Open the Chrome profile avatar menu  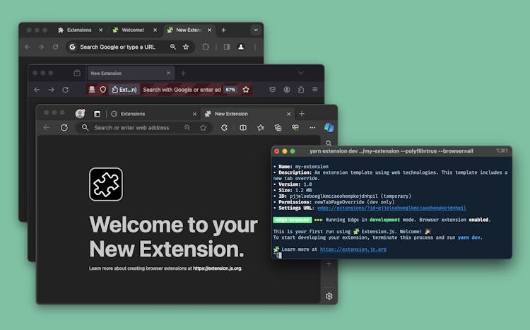tap(241, 47)
